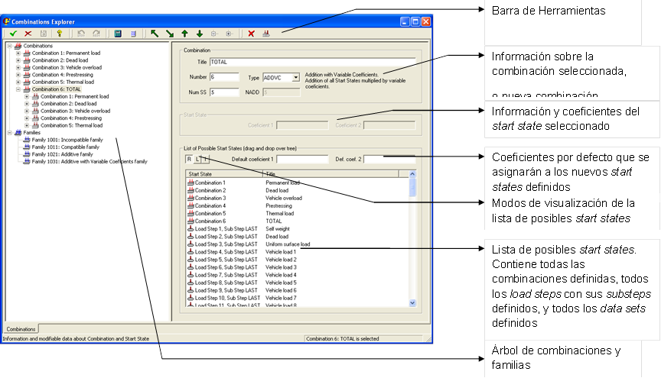Expand Combination 2: Dead load top-level node

(18, 60)
